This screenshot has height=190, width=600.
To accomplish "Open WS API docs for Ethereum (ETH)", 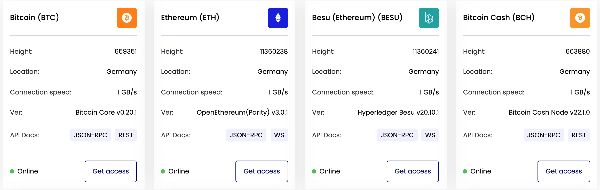I will click(279, 135).
